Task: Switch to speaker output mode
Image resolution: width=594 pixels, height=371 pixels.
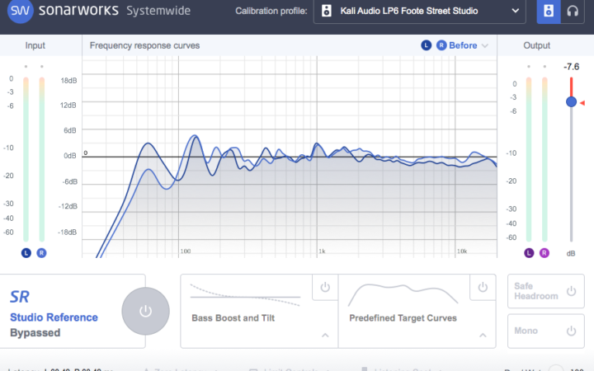Action: (549, 12)
